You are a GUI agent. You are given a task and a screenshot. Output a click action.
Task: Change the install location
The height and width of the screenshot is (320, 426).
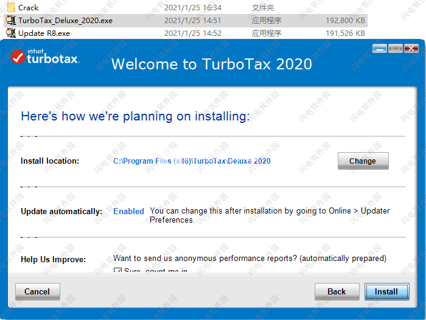[363, 161]
